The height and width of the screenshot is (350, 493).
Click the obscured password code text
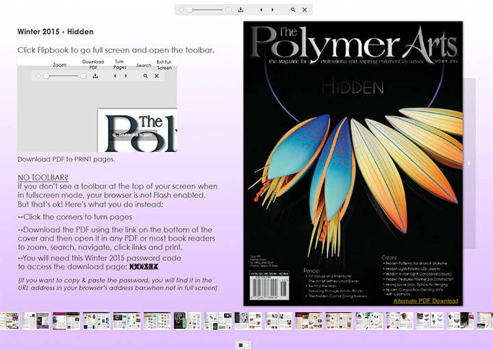point(144,267)
